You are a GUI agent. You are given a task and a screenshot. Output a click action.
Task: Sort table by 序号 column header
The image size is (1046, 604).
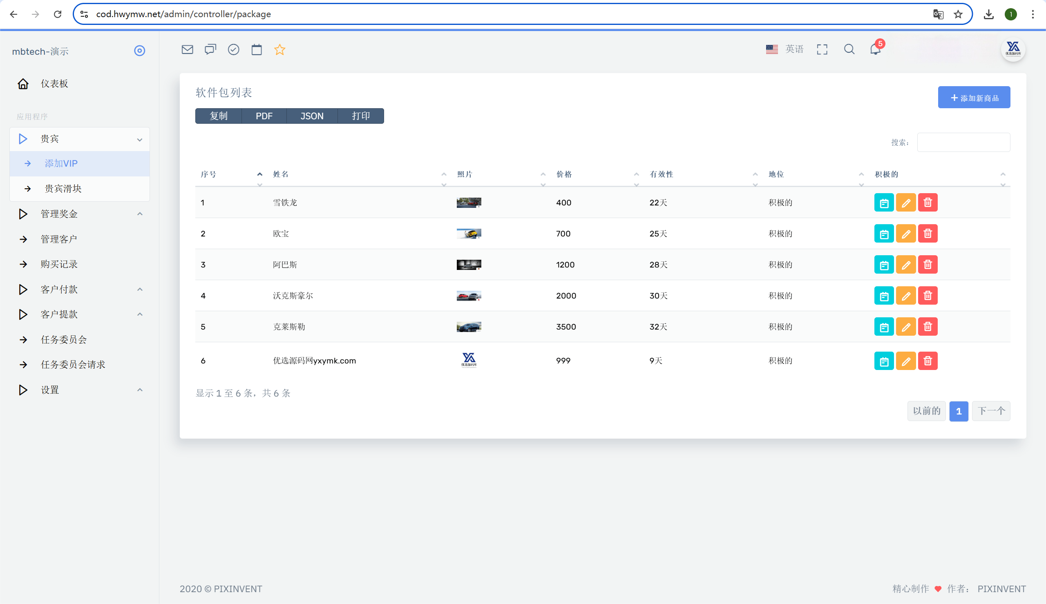tap(208, 174)
